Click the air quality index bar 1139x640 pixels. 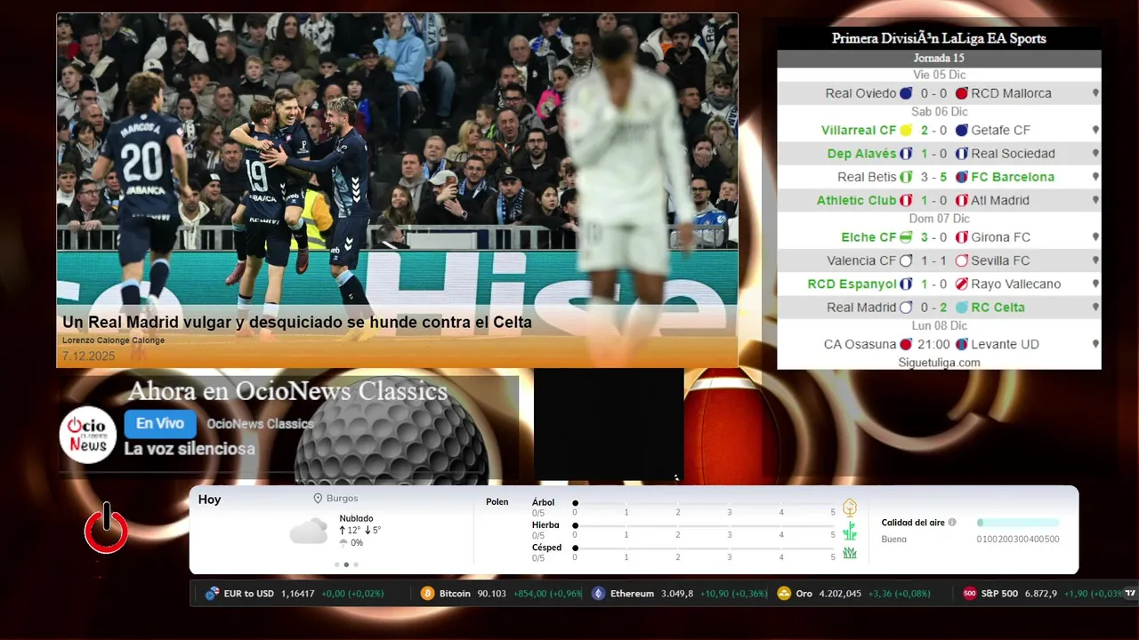click(x=1018, y=523)
